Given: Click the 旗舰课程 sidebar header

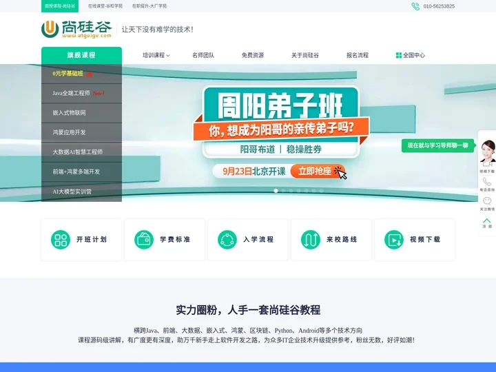Looking at the screenshot, I should coord(81,55).
